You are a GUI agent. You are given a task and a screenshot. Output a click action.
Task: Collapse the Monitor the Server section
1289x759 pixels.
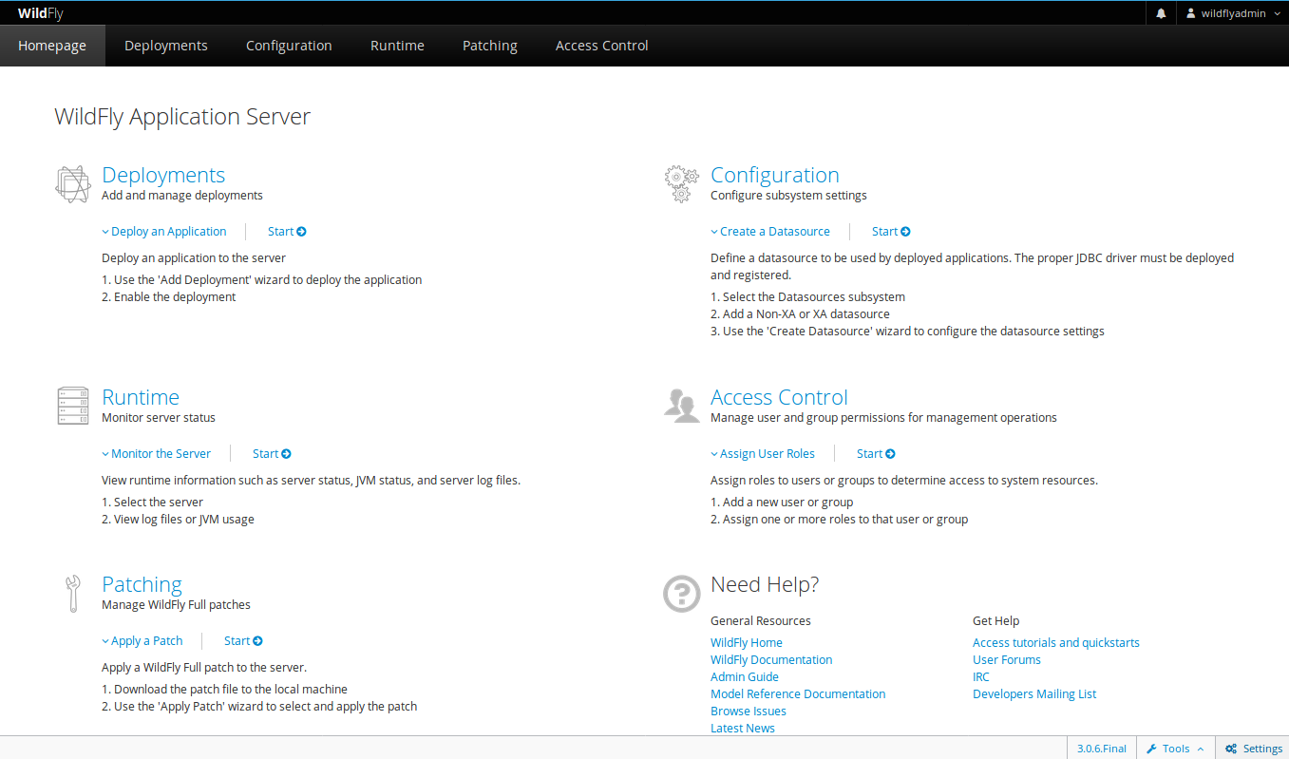click(x=157, y=453)
